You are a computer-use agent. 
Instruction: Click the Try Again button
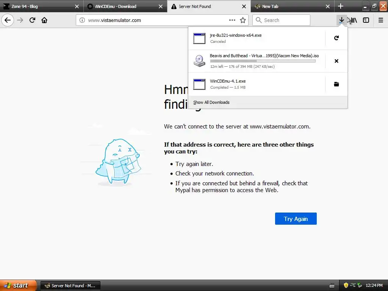click(296, 219)
